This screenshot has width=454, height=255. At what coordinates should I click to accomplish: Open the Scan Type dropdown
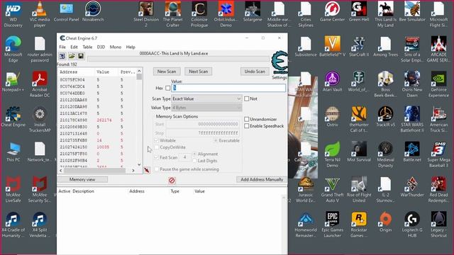click(206, 99)
